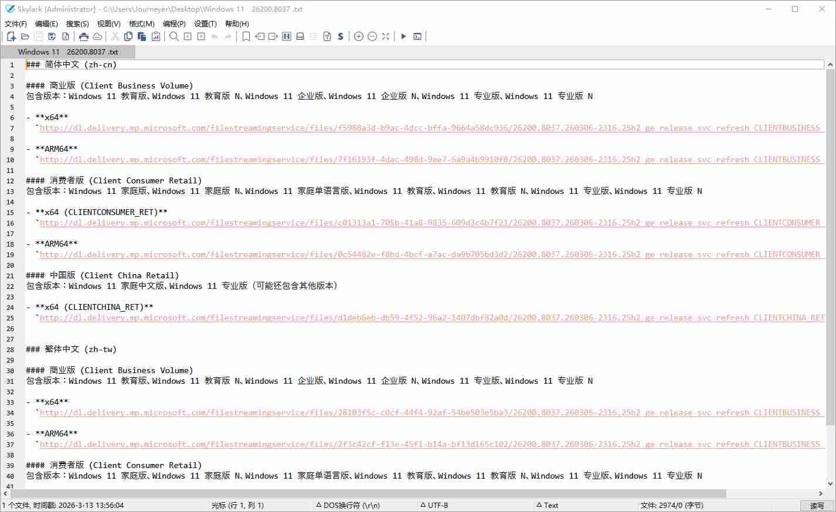This screenshot has height=512, width=836.
Task: Click the Paste clipboard icon
Action: tap(142, 36)
